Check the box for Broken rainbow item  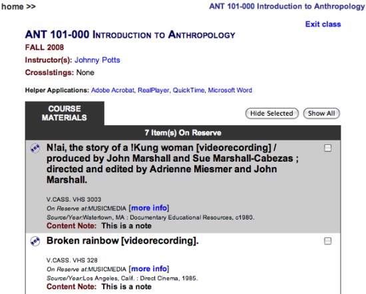(x=327, y=241)
